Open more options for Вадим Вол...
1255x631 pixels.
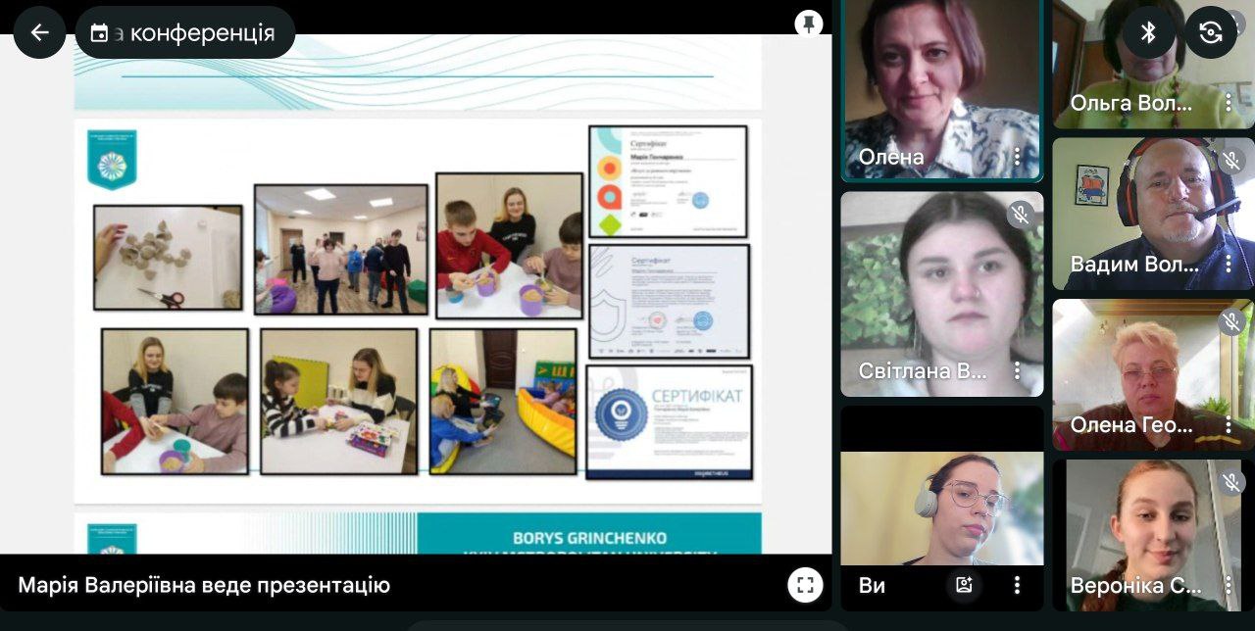click(1227, 265)
